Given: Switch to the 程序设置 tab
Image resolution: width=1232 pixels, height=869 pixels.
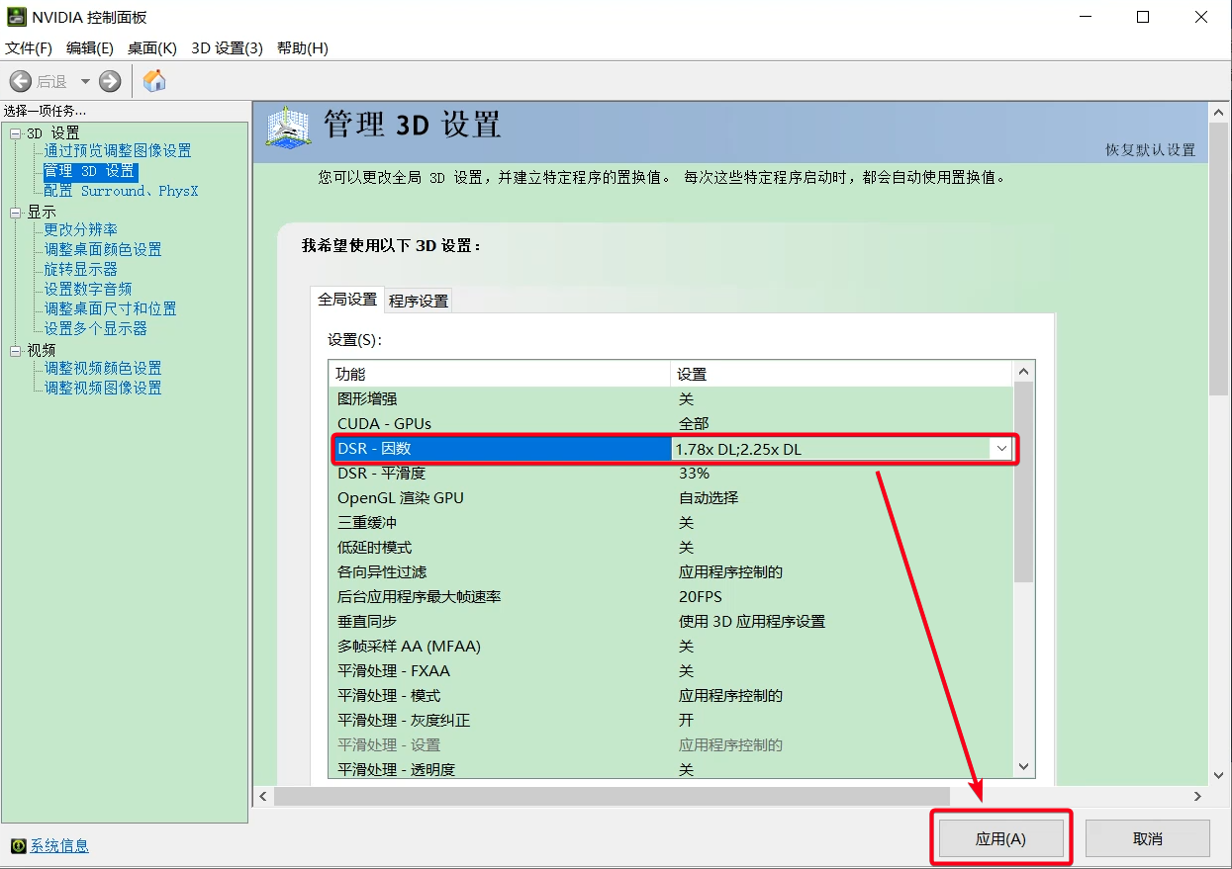Looking at the screenshot, I should coord(419,301).
